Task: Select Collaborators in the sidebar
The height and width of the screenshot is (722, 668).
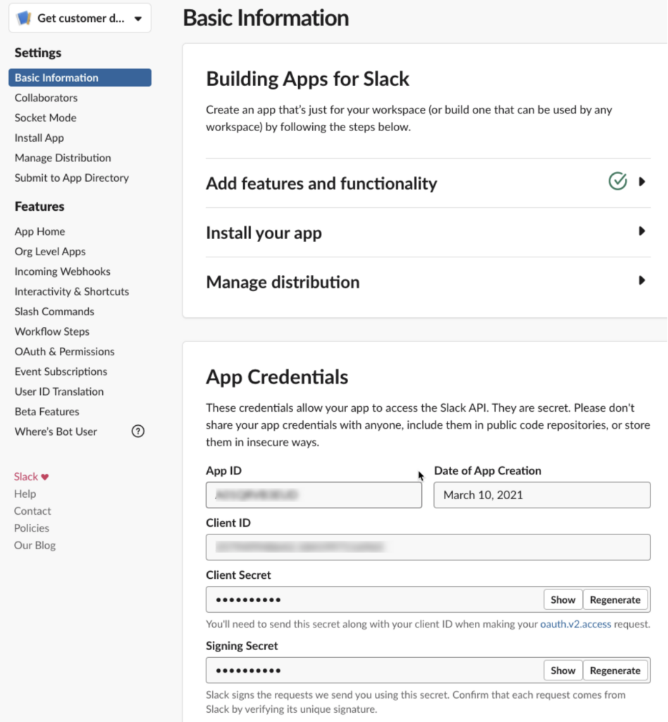Action: pyautogui.click(x=46, y=97)
